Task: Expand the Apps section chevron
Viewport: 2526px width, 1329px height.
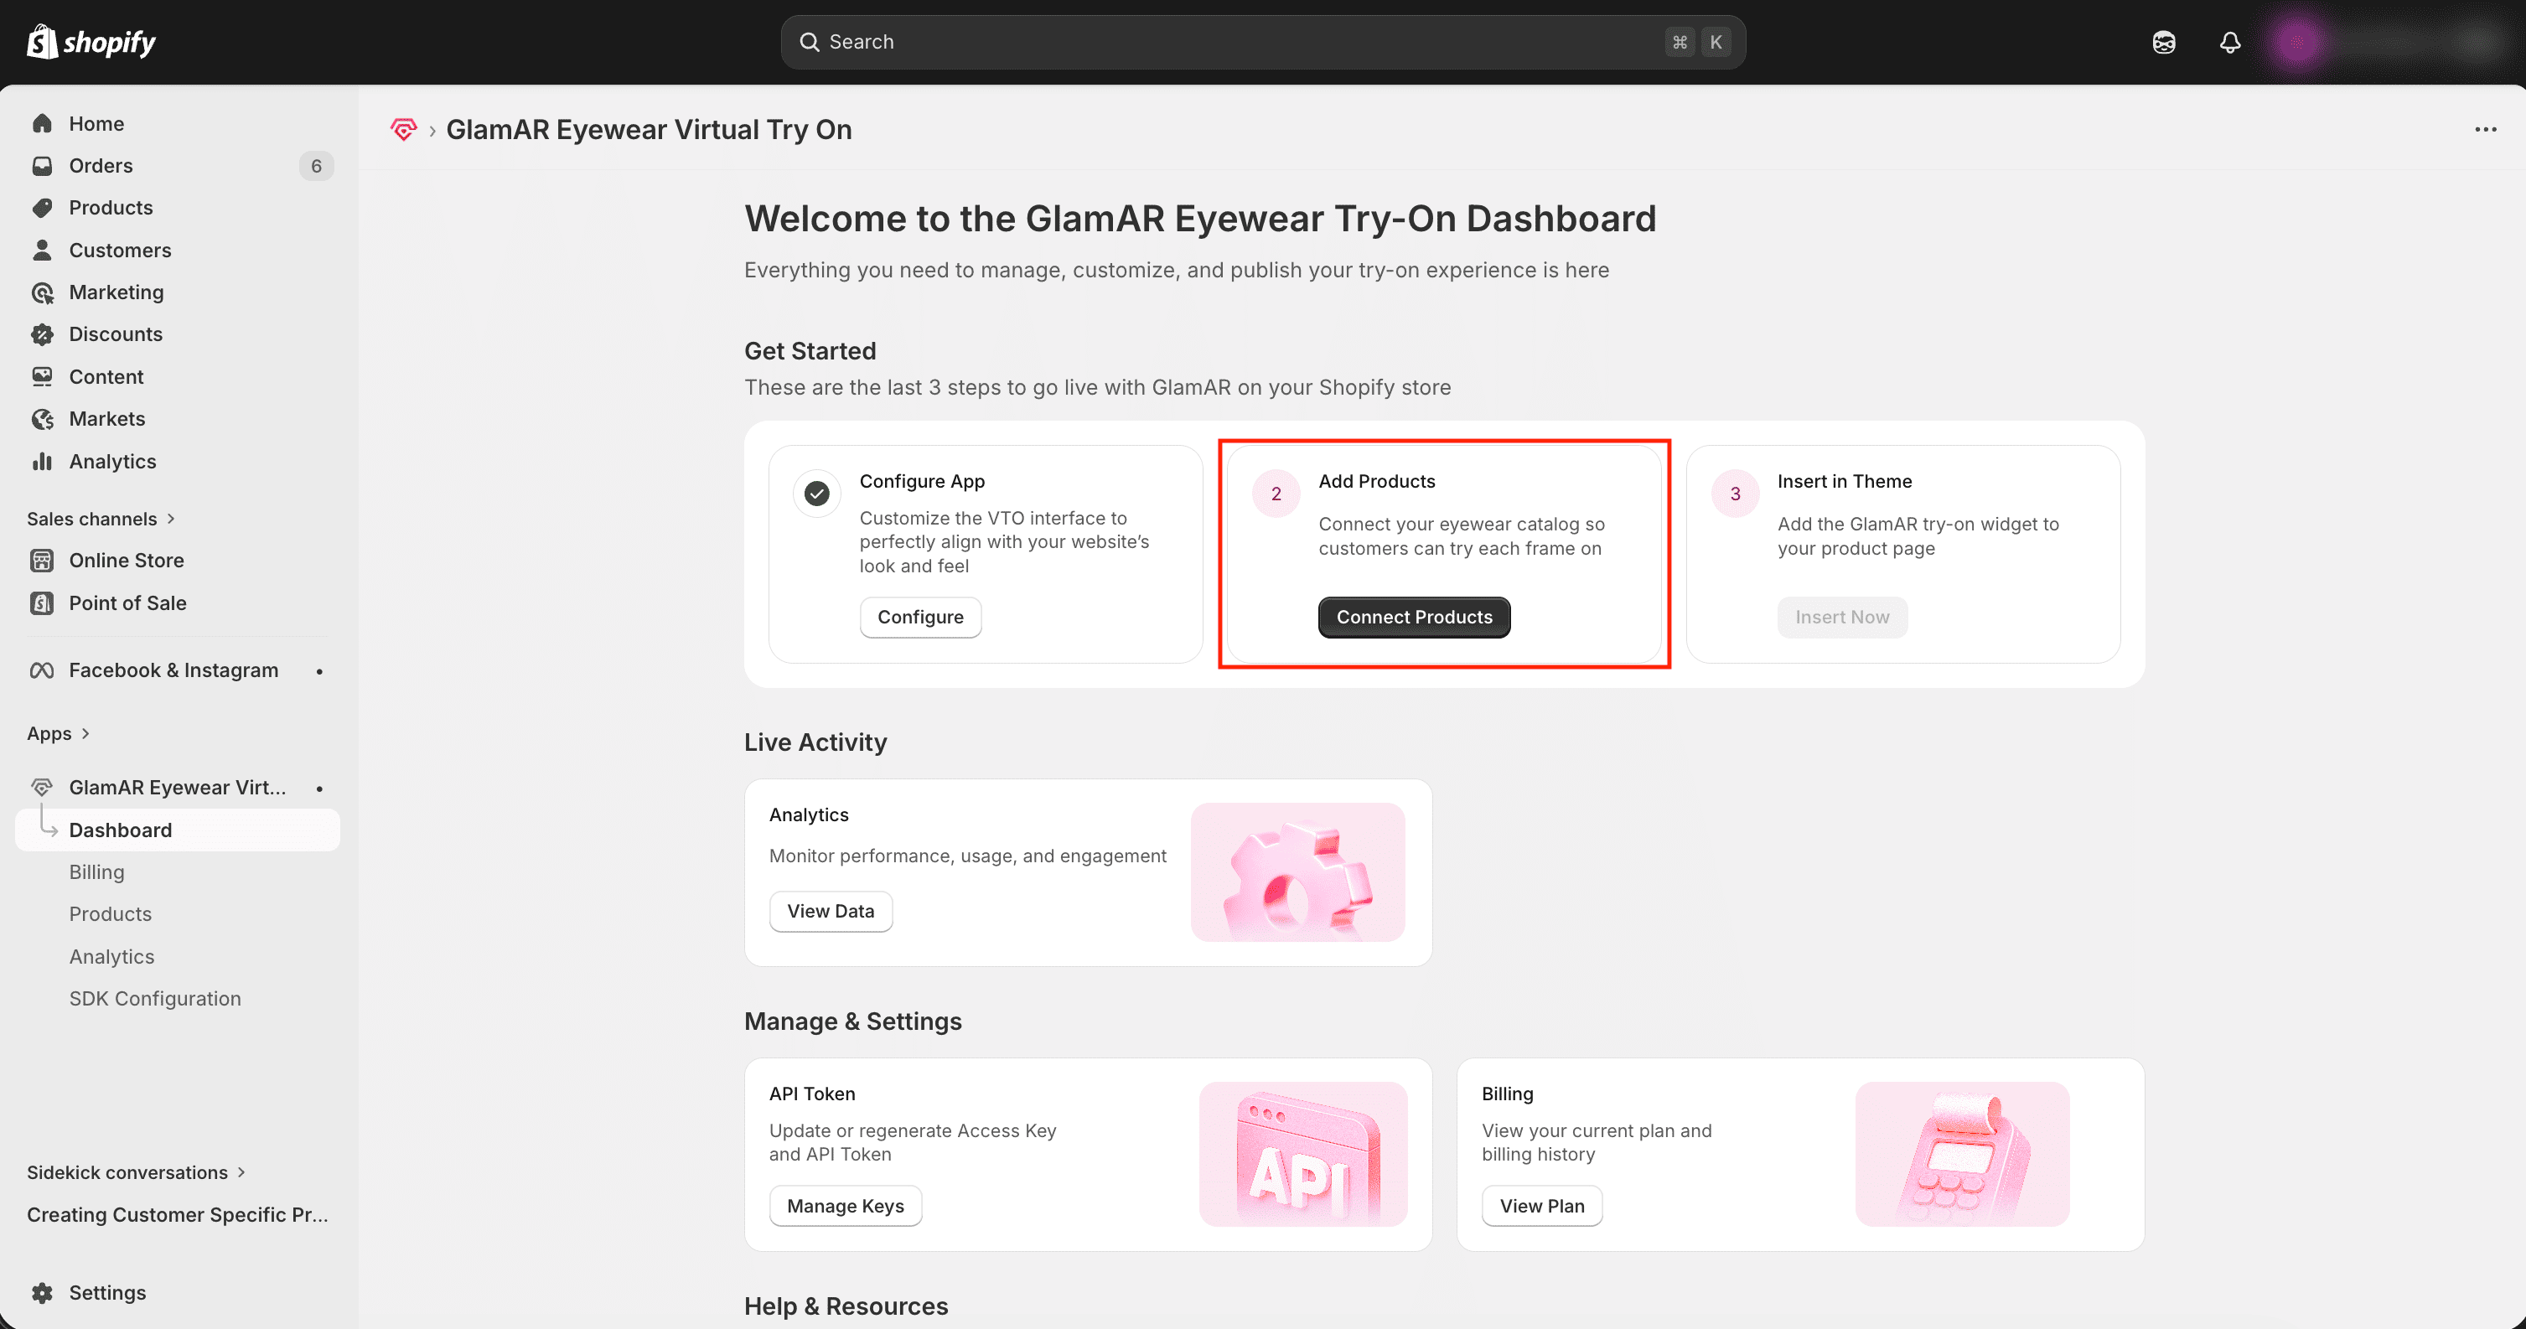Action: point(85,733)
